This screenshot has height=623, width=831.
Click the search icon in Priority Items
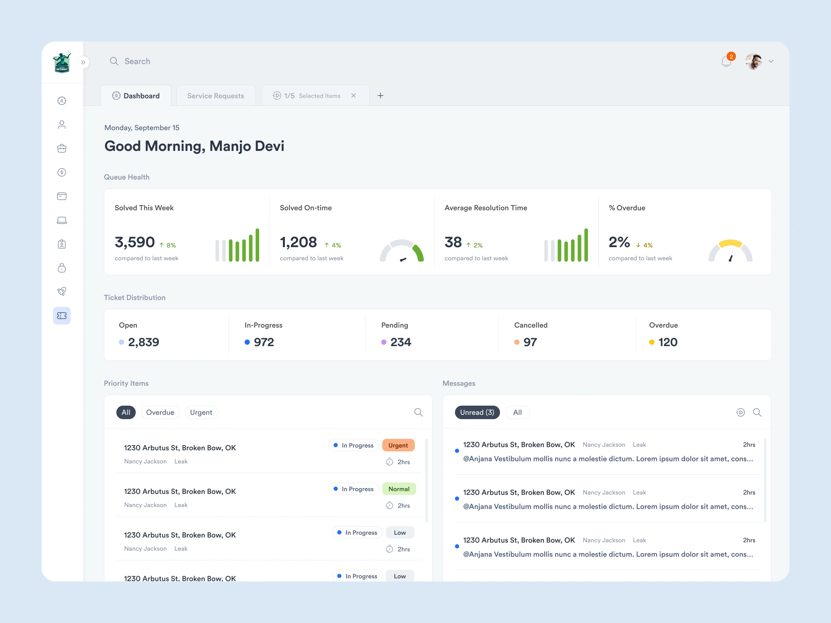point(418,412)
